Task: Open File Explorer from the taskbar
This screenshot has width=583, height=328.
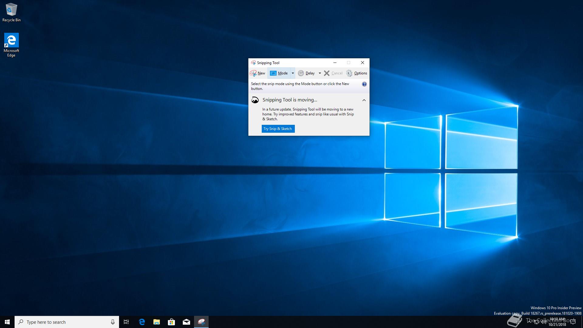Action: click(157, 322)
